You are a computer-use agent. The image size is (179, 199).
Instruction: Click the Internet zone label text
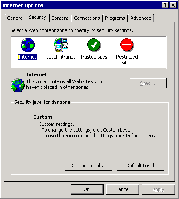(28, 57)
